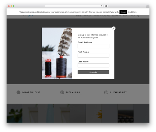Open the ABOUT menu item
This screenshot has width=156, height=132.
pyautogui.click(x=132, y=16)
